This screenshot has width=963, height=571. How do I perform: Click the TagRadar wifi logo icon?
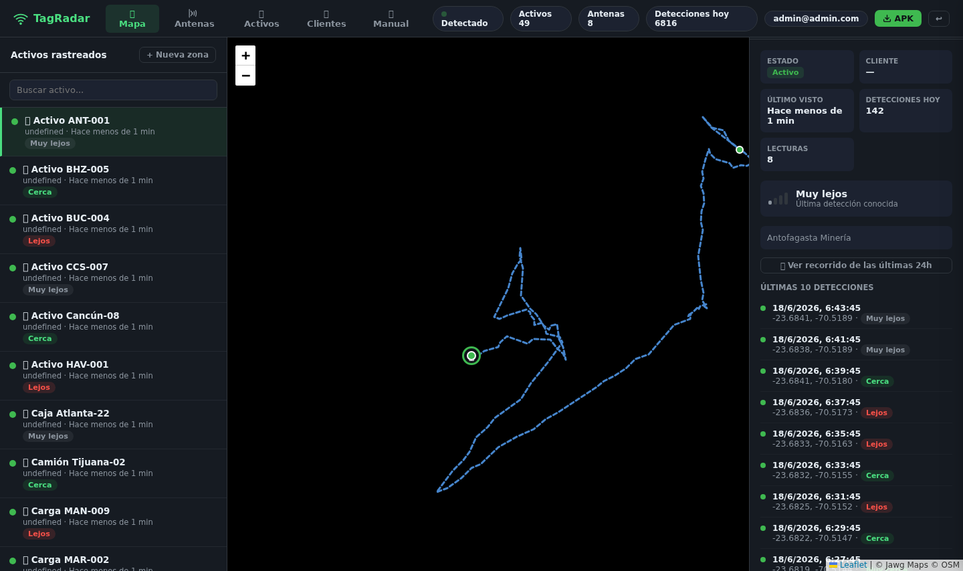coord(21,19)
